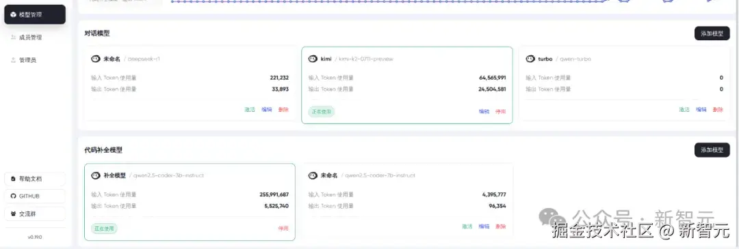Click the deepseek-r1 model logo icon
Image resolution: width=739 pixels, height=249 pixels.
click(x=96, y=59)
